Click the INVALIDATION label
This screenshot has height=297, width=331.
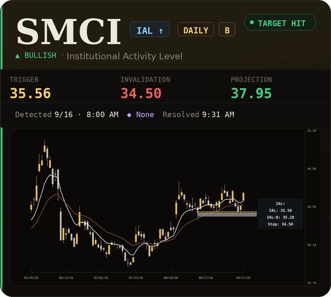pos(145,80)
